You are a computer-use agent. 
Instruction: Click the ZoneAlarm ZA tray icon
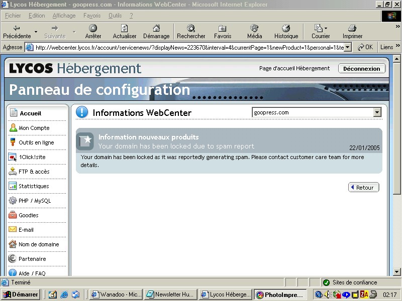coord(364,294)
